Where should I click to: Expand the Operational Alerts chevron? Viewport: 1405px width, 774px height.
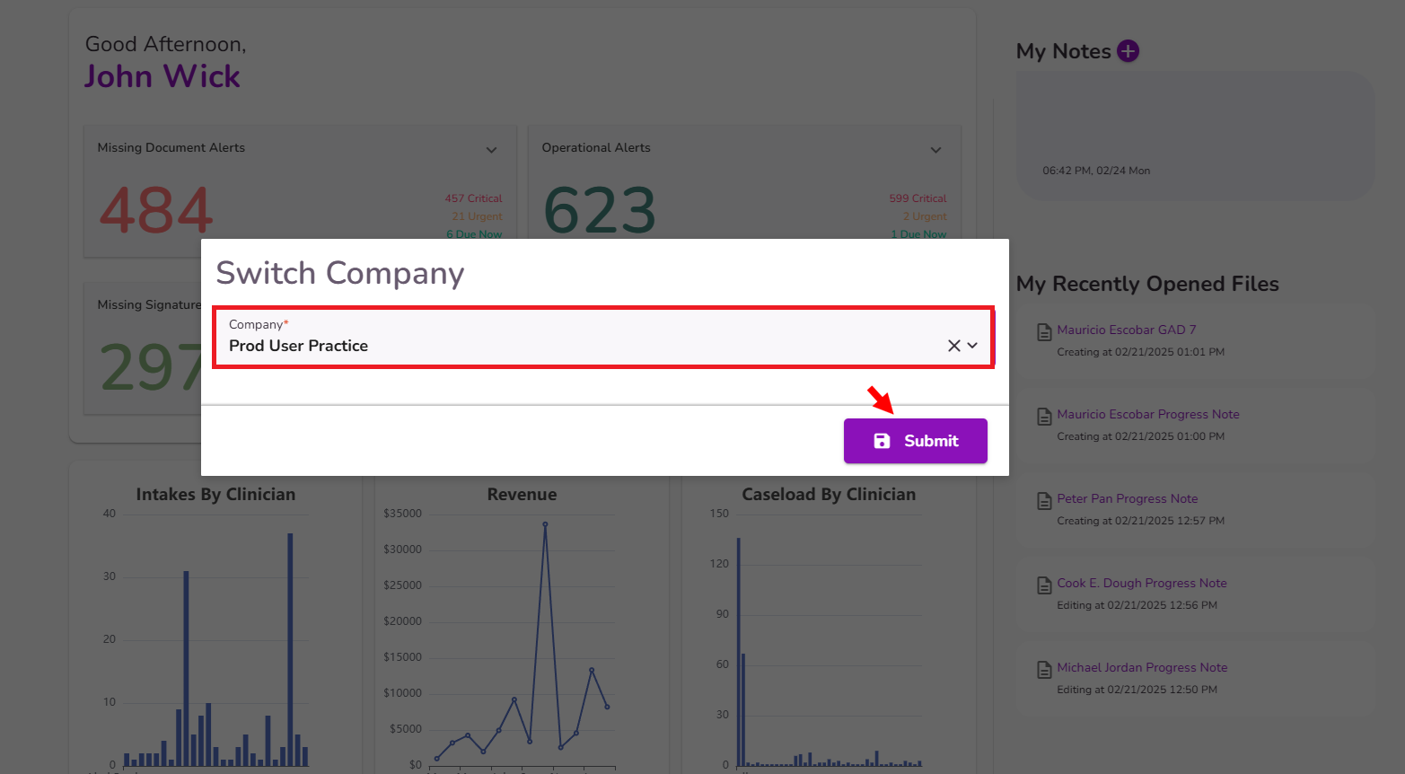[935, 150]
